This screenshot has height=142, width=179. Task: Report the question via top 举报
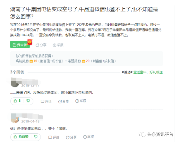pyautogui.click(x=58, y=45)
